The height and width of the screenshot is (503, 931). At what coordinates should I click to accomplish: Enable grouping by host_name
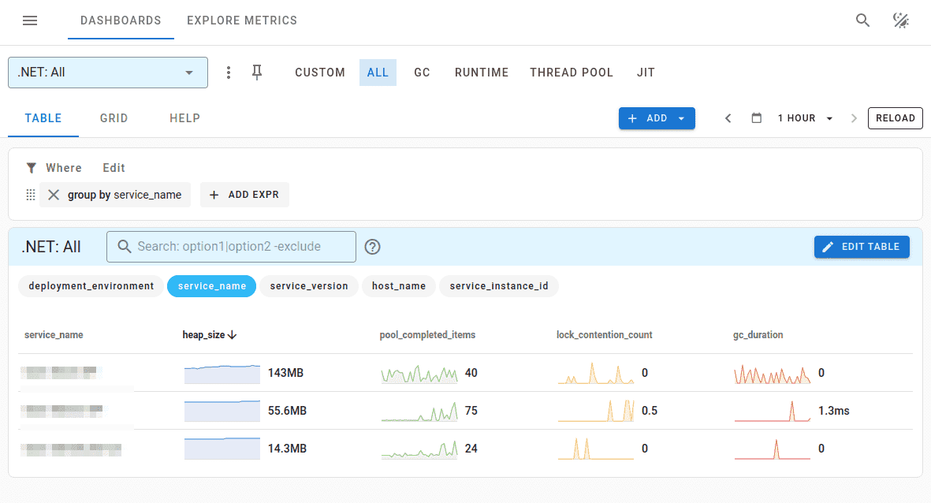(399, 286)
